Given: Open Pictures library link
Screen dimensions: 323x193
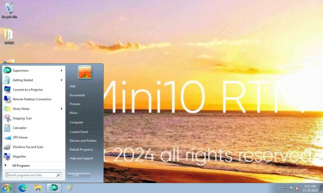Looking at the screenshot, I should (x=75, y=104).
